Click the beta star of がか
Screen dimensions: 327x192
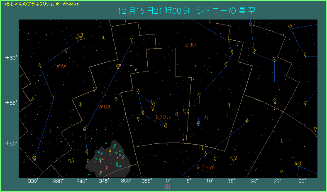coord(40,66)
